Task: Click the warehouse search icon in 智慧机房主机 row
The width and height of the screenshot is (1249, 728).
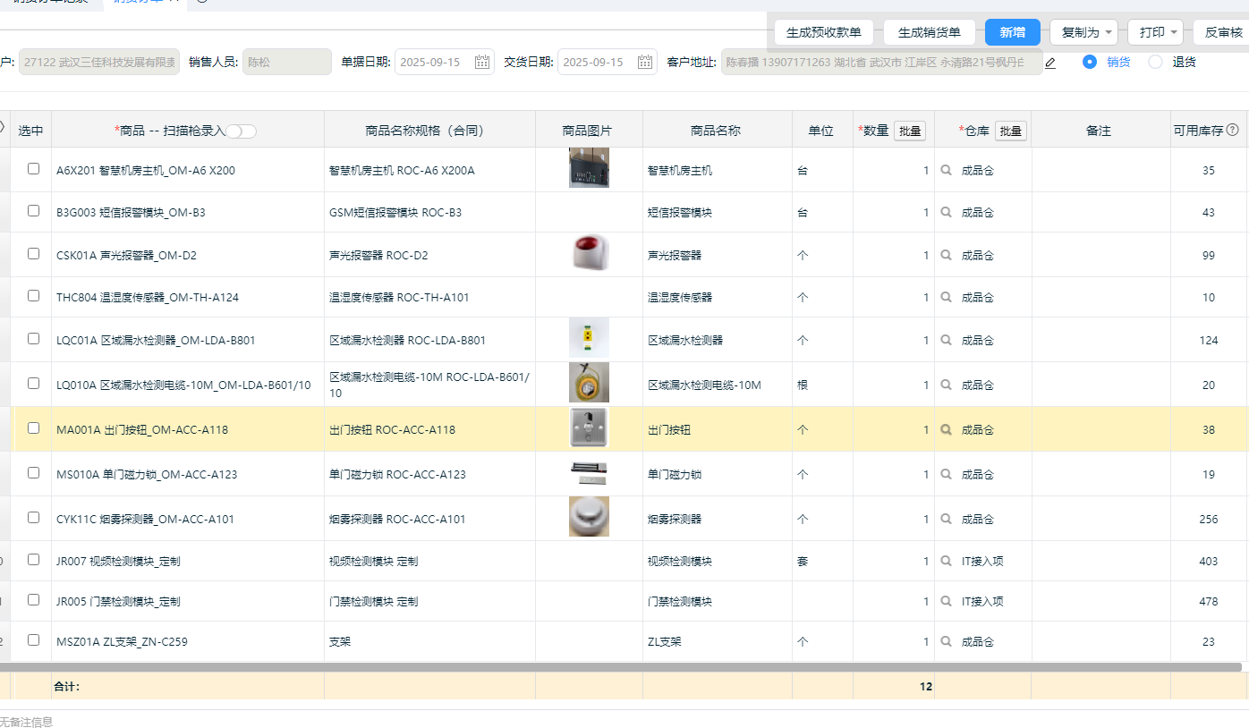Action: [946, 170]
